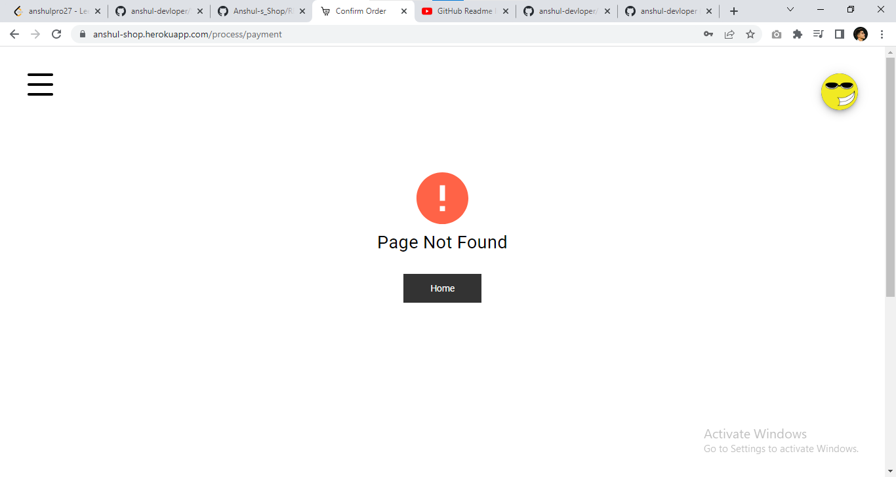
Task: Open the Chrome three-dot menu
Action: pos(882,34)
